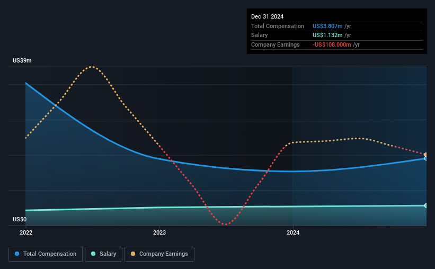Click the orange Company Earnings legend dot
435x269 pixels.
[133, 254]
